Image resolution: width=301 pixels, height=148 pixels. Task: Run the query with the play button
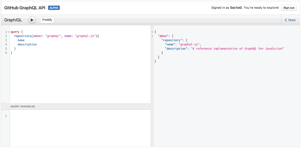tap(32, 20)
